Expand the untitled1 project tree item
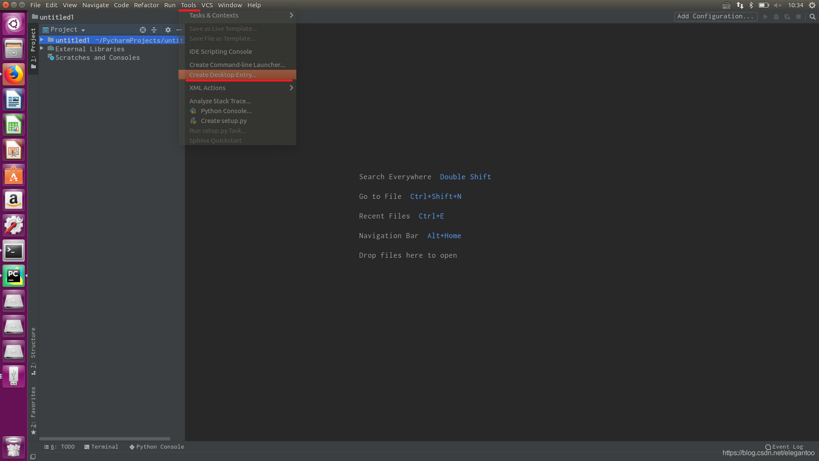 point(42,40)
